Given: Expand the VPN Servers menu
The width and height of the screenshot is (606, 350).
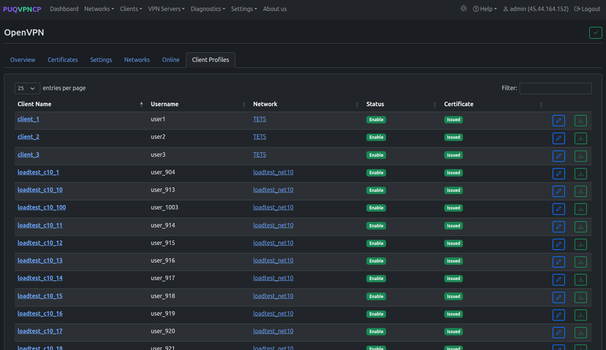Looking at the screenshot, I should tap(167, 9).
